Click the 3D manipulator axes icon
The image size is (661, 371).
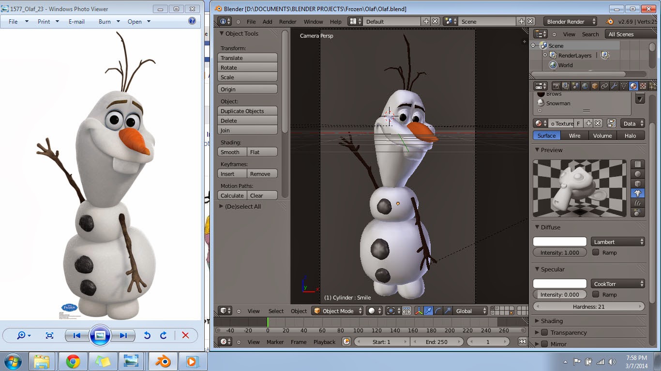tap(419, 311)
